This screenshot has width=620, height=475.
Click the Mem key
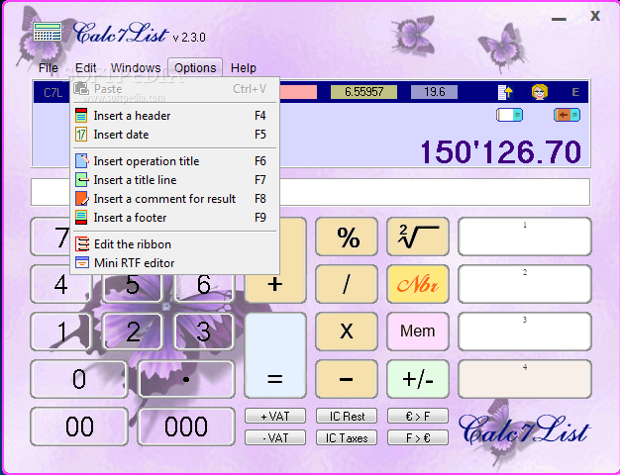pyautogui.click(x=418, y=332)
